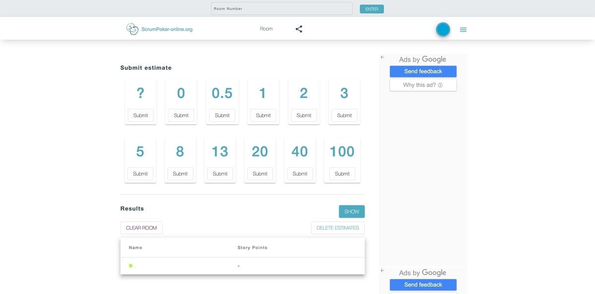
Task: Click the ScrumPoker-online.org logo icon
Action: (x=132, y=29)
